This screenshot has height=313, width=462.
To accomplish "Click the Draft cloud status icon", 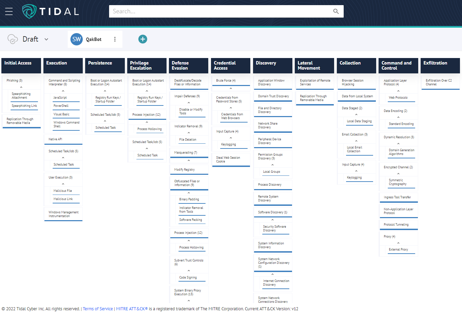I will pyautogui.click(x=13, y=39).
